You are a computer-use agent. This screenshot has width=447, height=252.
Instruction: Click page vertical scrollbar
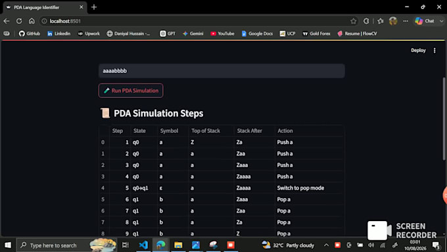tap(444, 118)
